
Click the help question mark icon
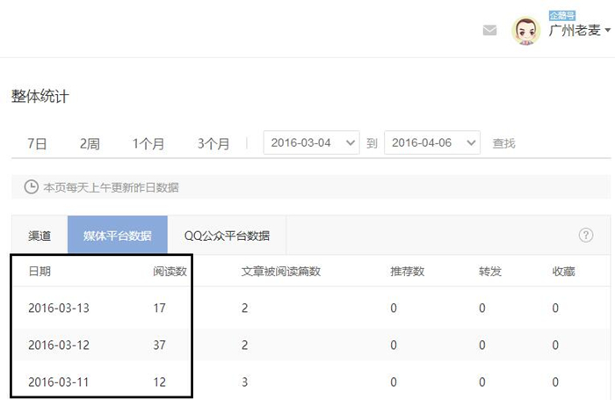(586, 235)
